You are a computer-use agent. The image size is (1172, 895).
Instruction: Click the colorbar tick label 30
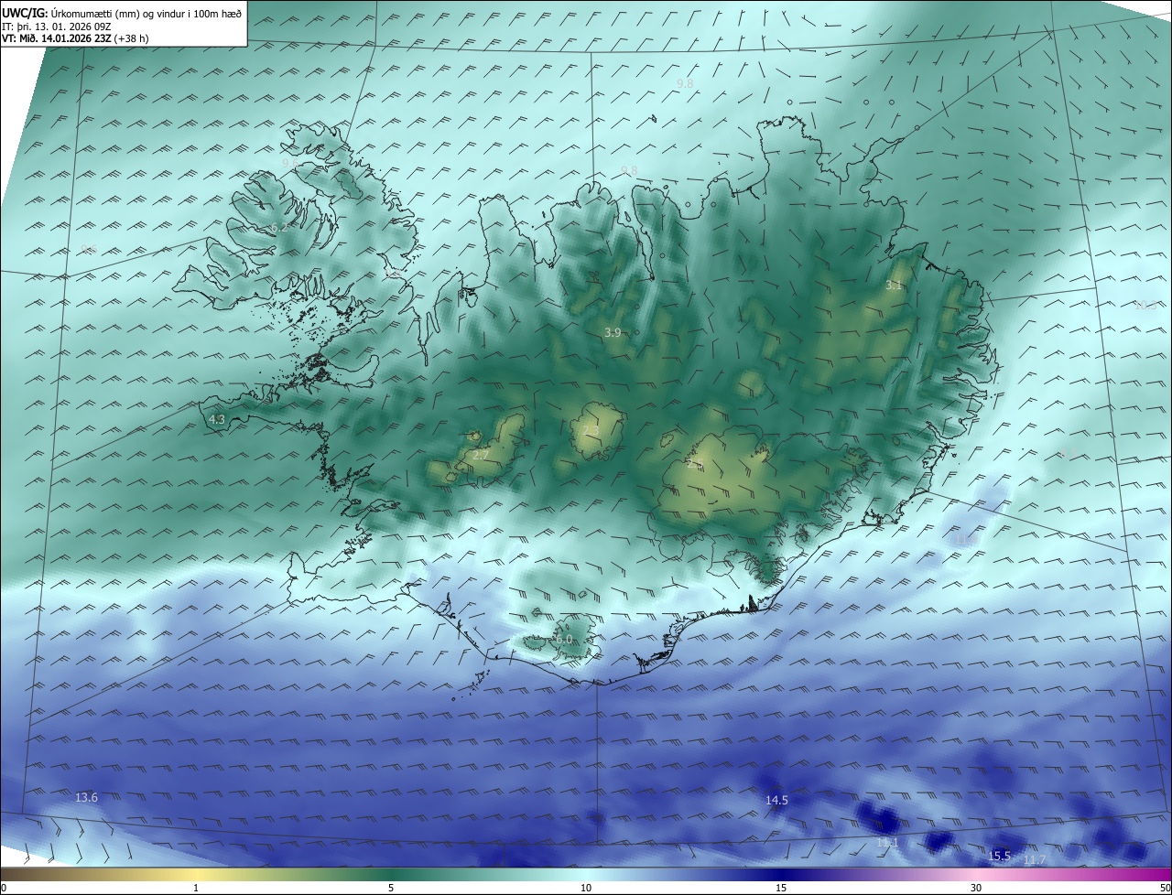pyautogui.click(x=976, y=888)
